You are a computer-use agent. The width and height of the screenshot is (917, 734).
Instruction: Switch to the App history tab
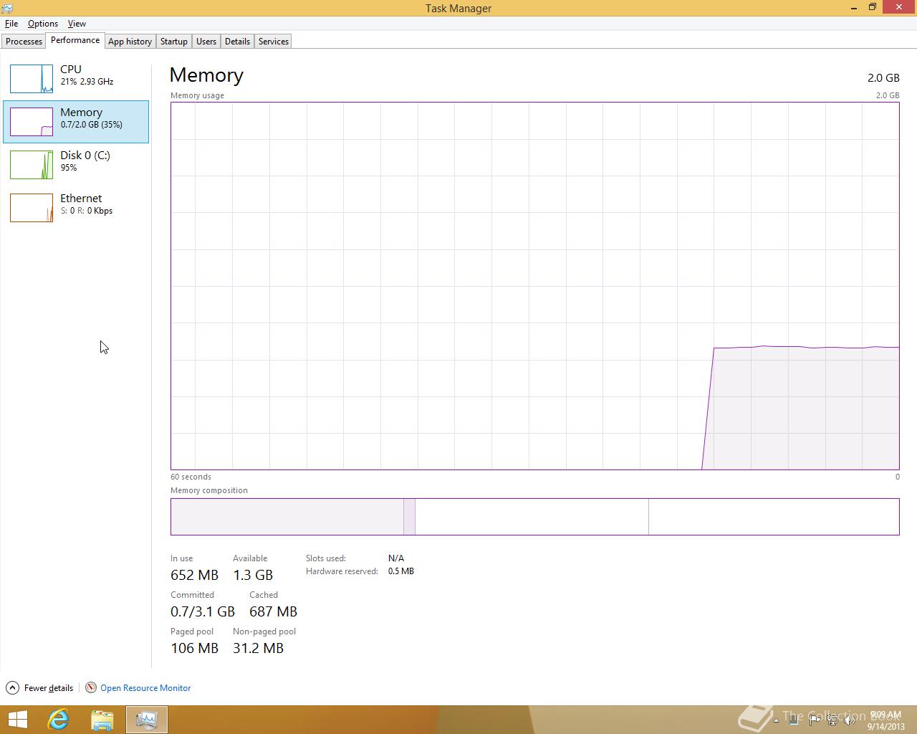130,42
